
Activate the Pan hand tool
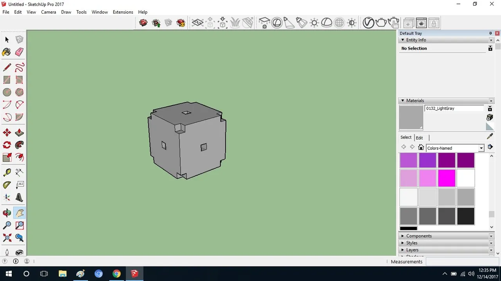(x=19, y=213)
